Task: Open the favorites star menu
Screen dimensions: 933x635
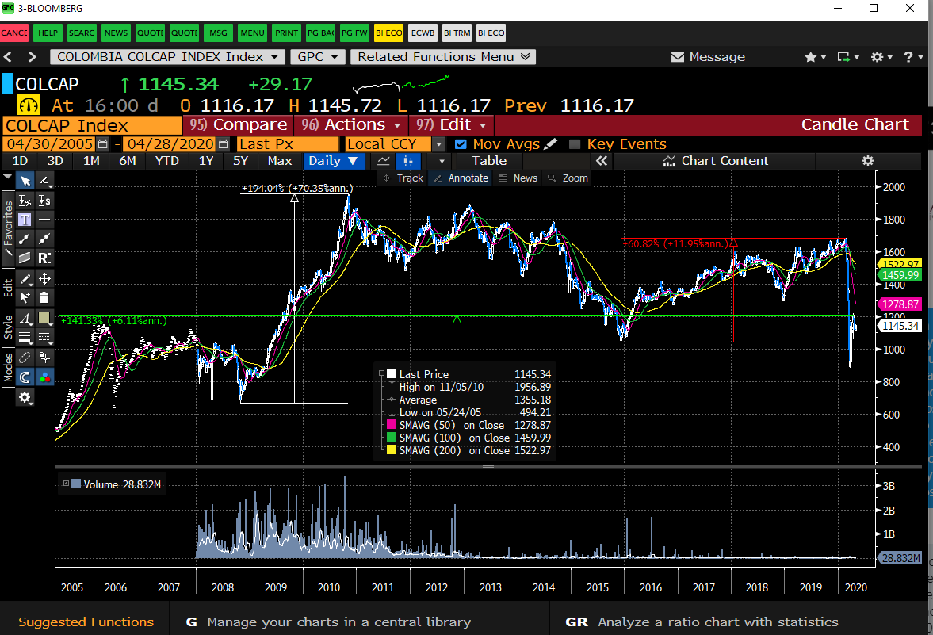Action: (x=815, y=56)
